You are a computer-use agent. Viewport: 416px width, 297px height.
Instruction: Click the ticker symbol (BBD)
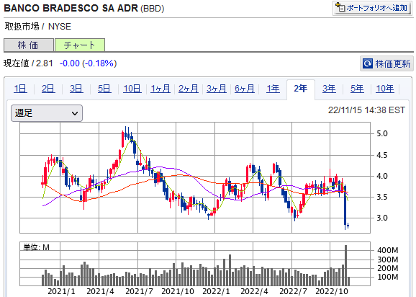153,9
